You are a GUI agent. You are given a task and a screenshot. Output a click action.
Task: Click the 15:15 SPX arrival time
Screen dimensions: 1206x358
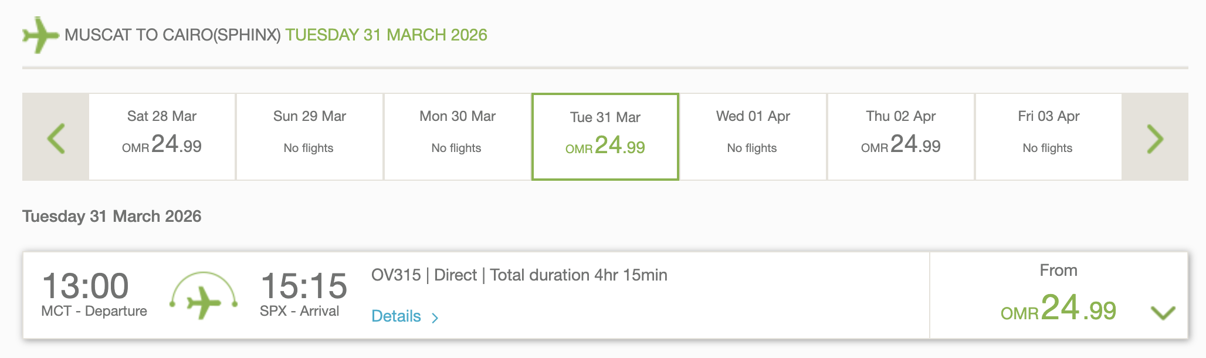click(304, 286)
